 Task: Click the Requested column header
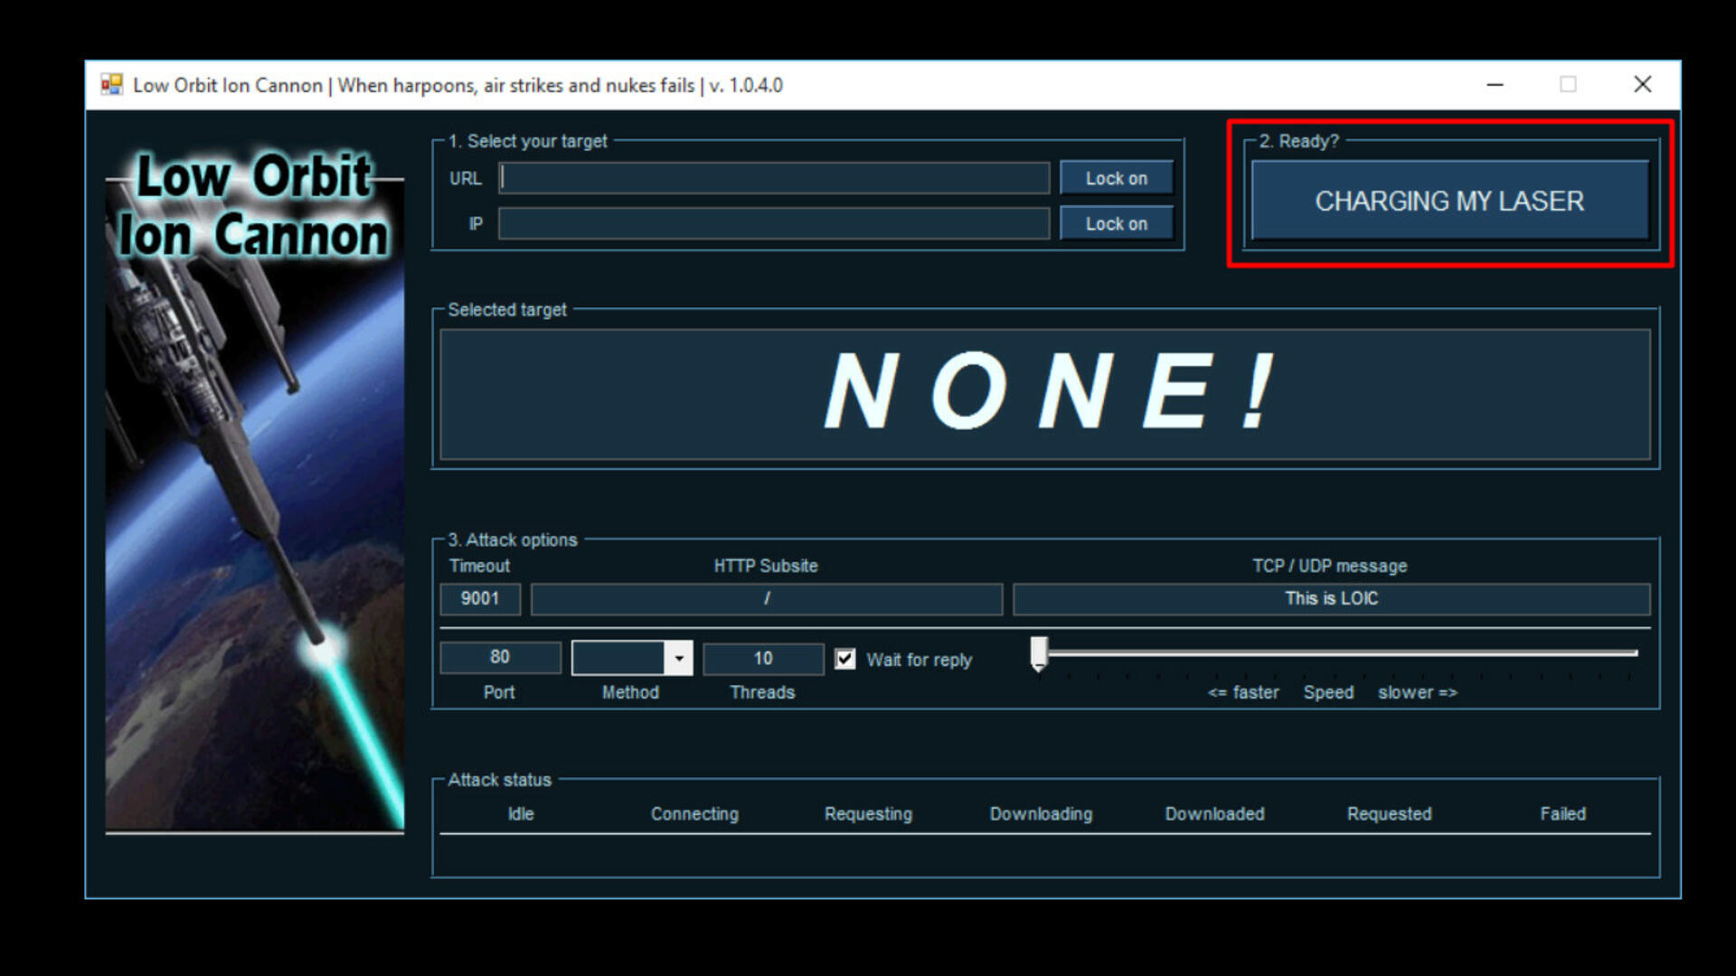(x=1389, y=813)
